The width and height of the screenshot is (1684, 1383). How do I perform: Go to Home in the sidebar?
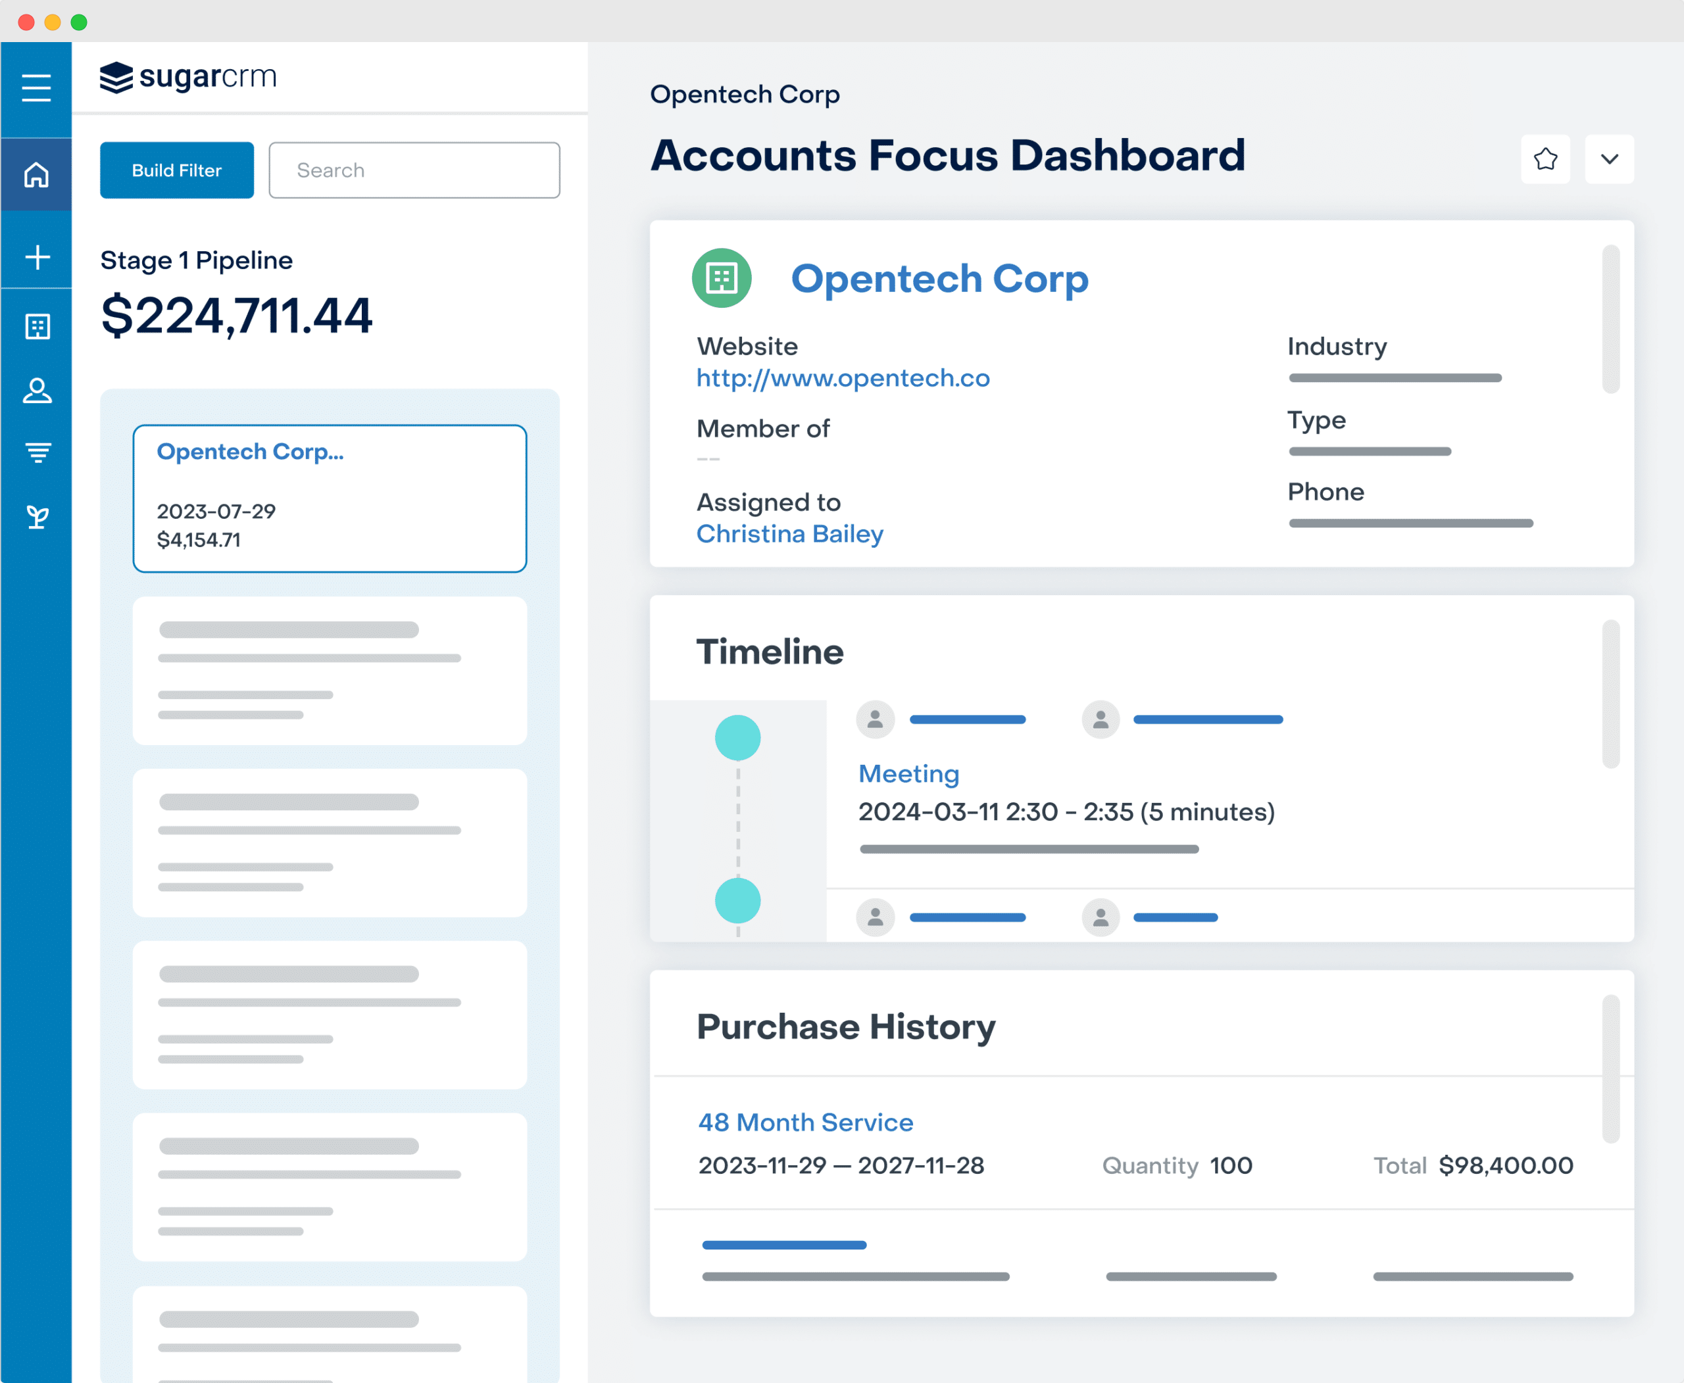coord(36,174)
